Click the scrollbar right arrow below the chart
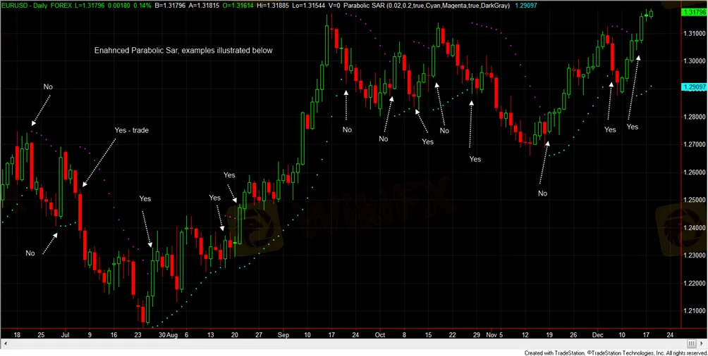Screen dimensions: 708x356 coord(702,344)
